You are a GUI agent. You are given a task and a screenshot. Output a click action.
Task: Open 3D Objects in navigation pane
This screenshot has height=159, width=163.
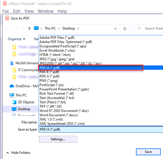(26, 102)
